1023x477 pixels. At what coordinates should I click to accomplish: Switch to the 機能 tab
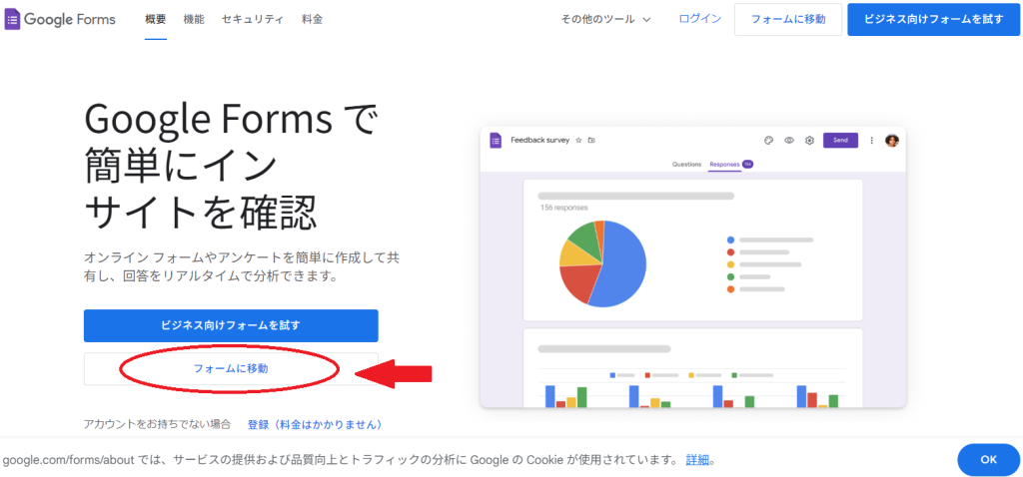pyautogui.click(x=194, y=19)
